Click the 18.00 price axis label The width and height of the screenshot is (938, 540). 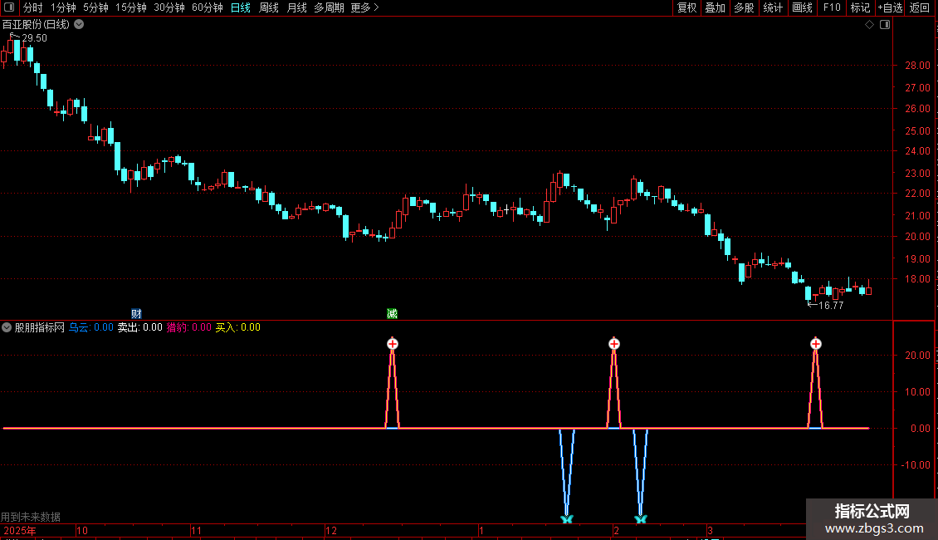917,279
